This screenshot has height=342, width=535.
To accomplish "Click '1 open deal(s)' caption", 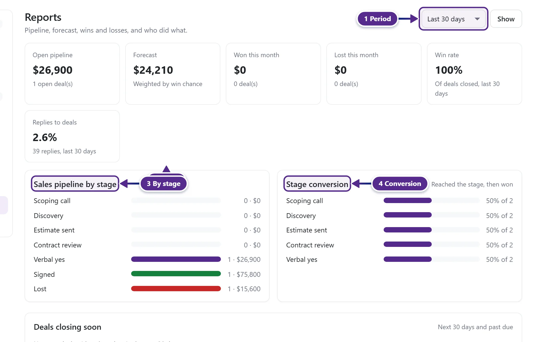I will (53, 84).
